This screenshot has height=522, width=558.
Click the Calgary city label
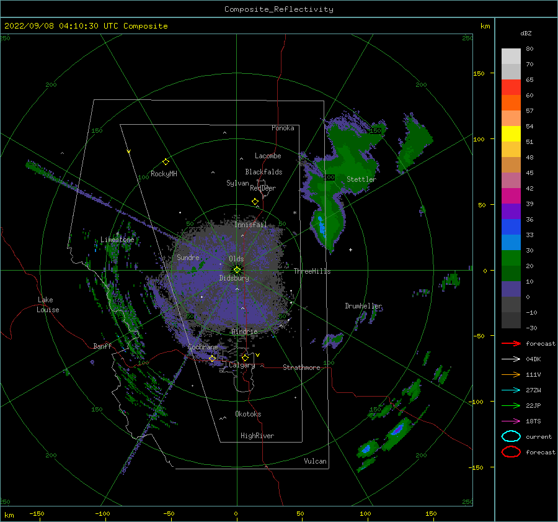click(x=242, y=365)
